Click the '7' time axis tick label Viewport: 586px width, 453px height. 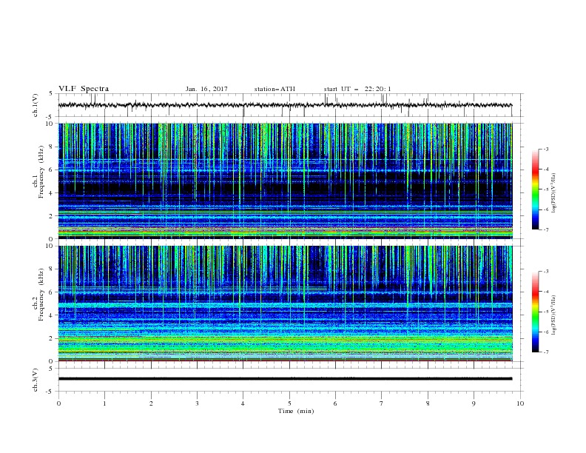382,403
